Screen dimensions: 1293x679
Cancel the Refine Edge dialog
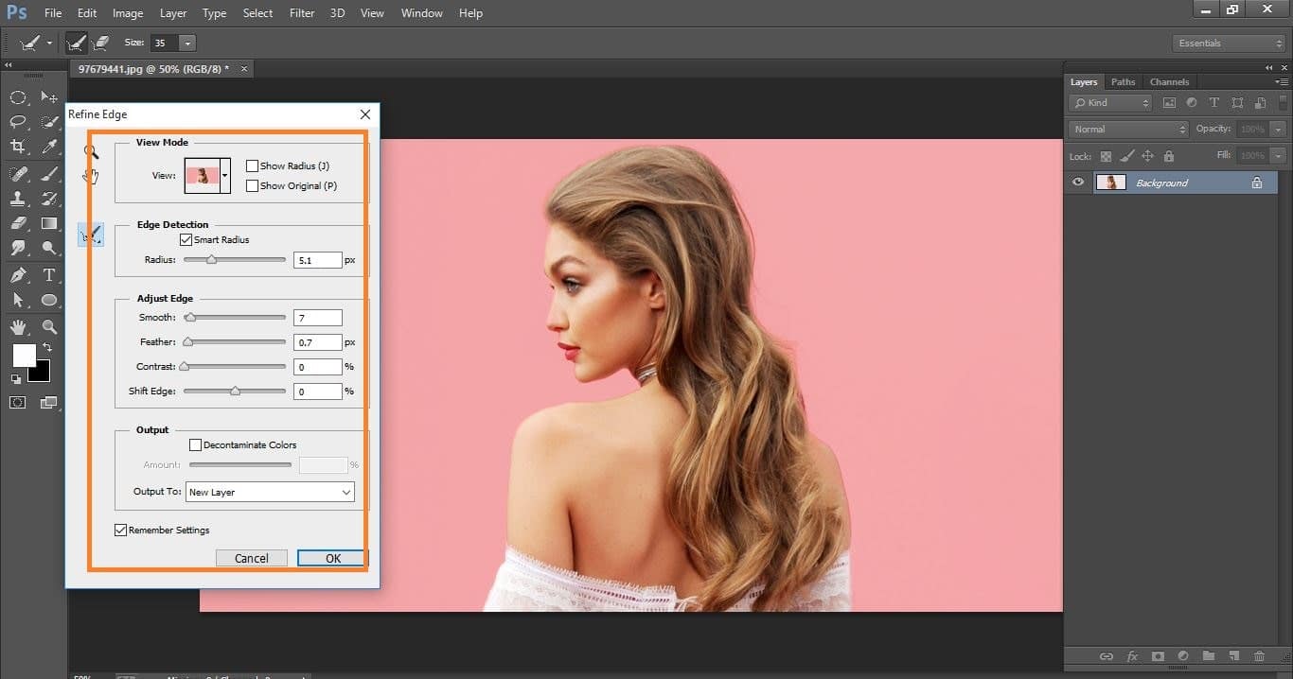pyautogui.click(x=251, y=558)
